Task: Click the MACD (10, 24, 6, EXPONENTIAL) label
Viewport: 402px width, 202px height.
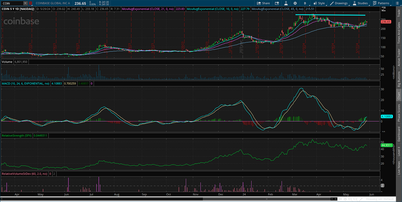Action: click(x=25, y=83)
